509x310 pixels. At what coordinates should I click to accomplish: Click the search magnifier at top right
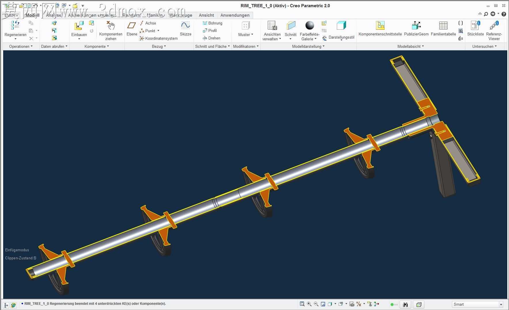coord(486,14)
